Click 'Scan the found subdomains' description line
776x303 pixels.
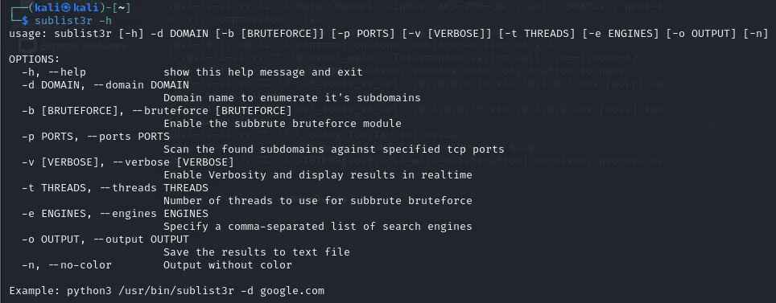pos(333,149)
